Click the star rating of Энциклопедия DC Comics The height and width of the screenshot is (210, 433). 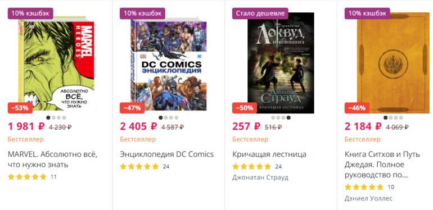click(x=139, y=166)
